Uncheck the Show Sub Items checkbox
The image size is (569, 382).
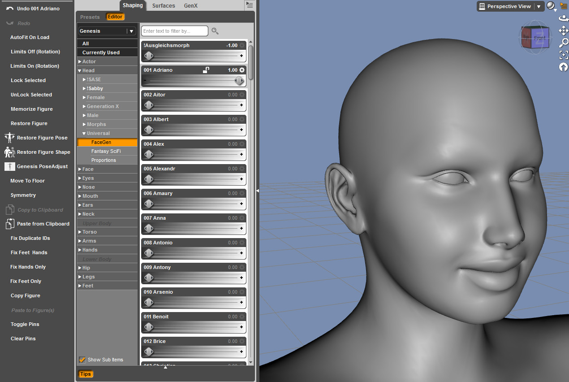(82, 360)
